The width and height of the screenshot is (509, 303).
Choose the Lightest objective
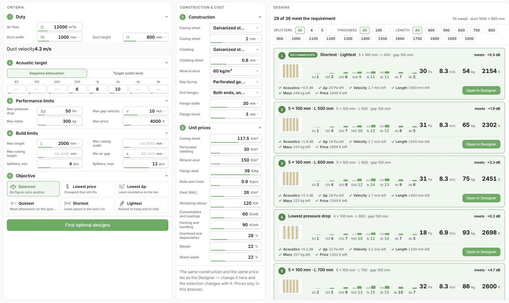click(142, 206)
